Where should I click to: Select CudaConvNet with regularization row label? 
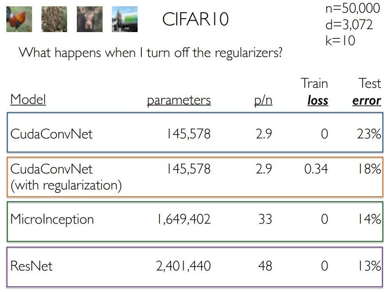click(66, 177)
